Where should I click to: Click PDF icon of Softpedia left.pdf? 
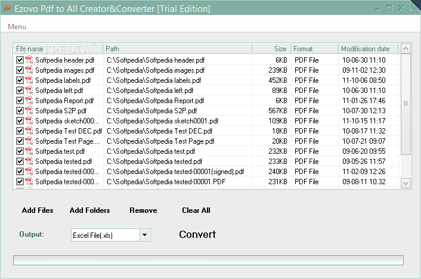(x=29, y=91)
